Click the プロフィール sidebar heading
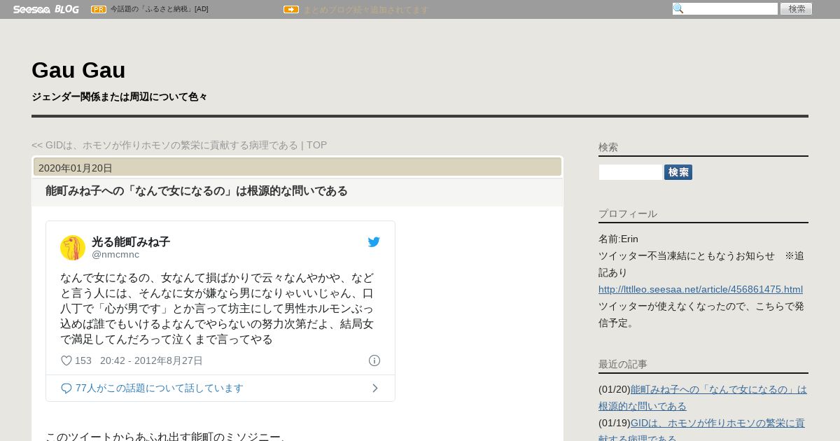The image size is (840, 441). [x=628, y=213]
